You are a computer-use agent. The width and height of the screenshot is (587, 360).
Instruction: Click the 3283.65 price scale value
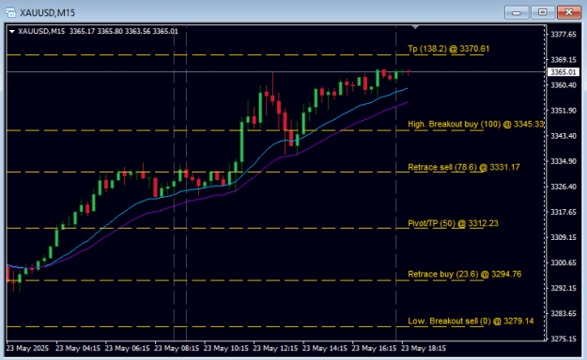point(563,313)
